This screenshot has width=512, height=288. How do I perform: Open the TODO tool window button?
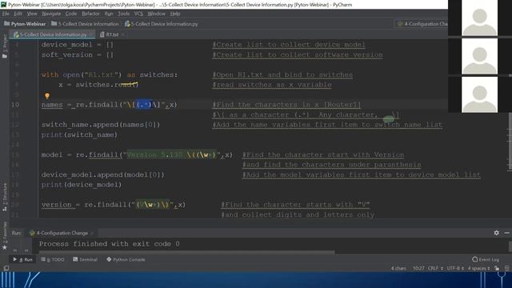(53, 259)
